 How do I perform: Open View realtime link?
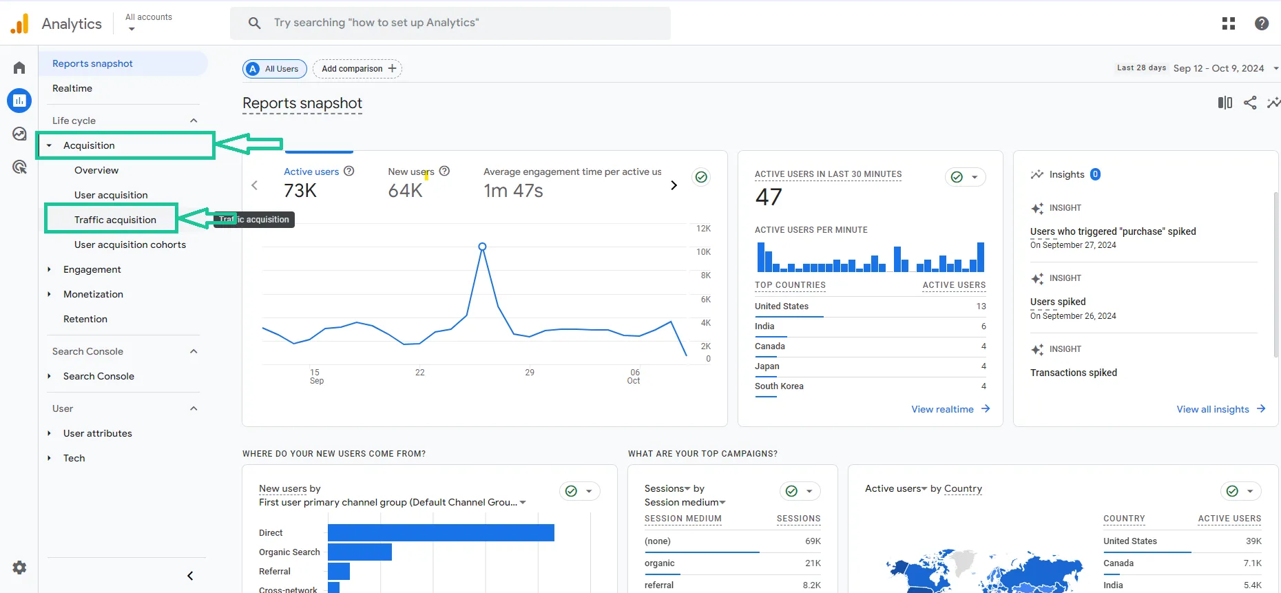tap(950, 409)
